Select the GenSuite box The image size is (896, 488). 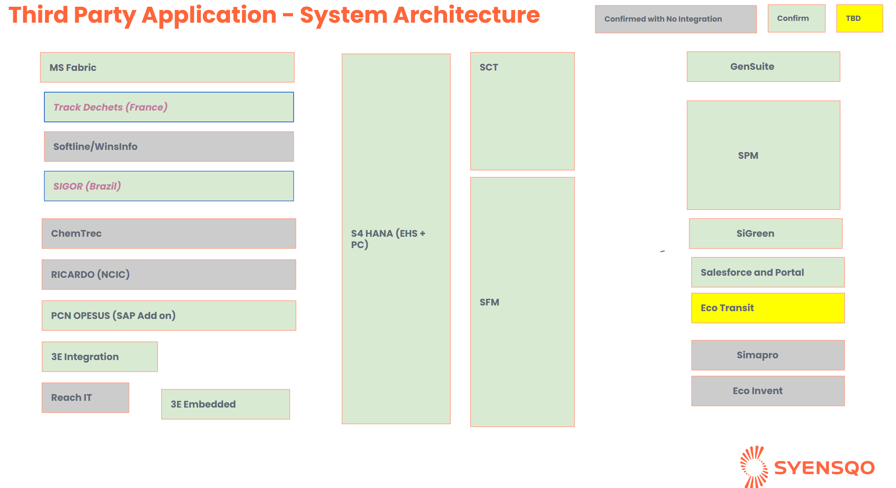tap(763, 67)
